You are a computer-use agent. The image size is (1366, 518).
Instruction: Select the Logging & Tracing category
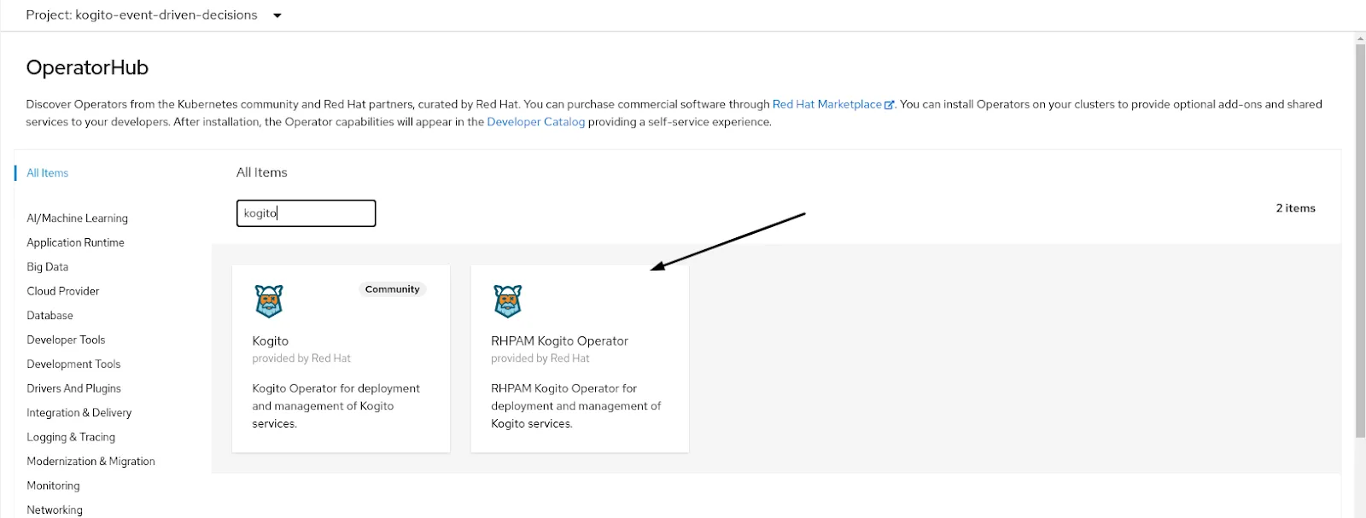coord(71,437)
